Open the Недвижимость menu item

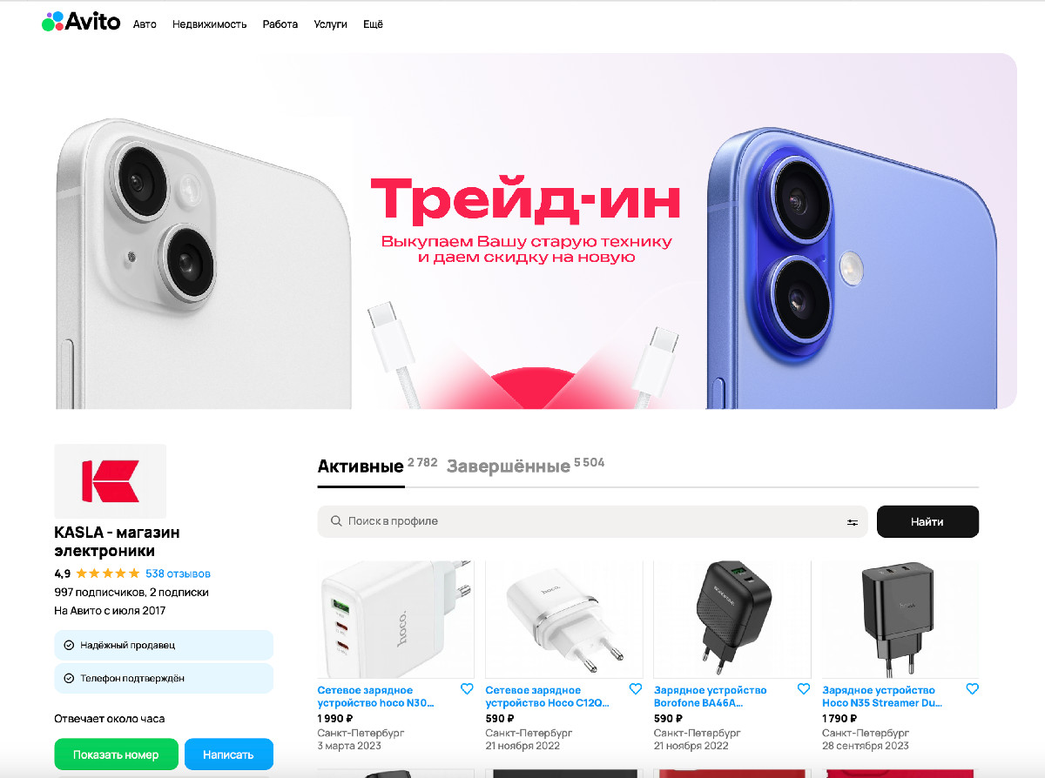210,24
